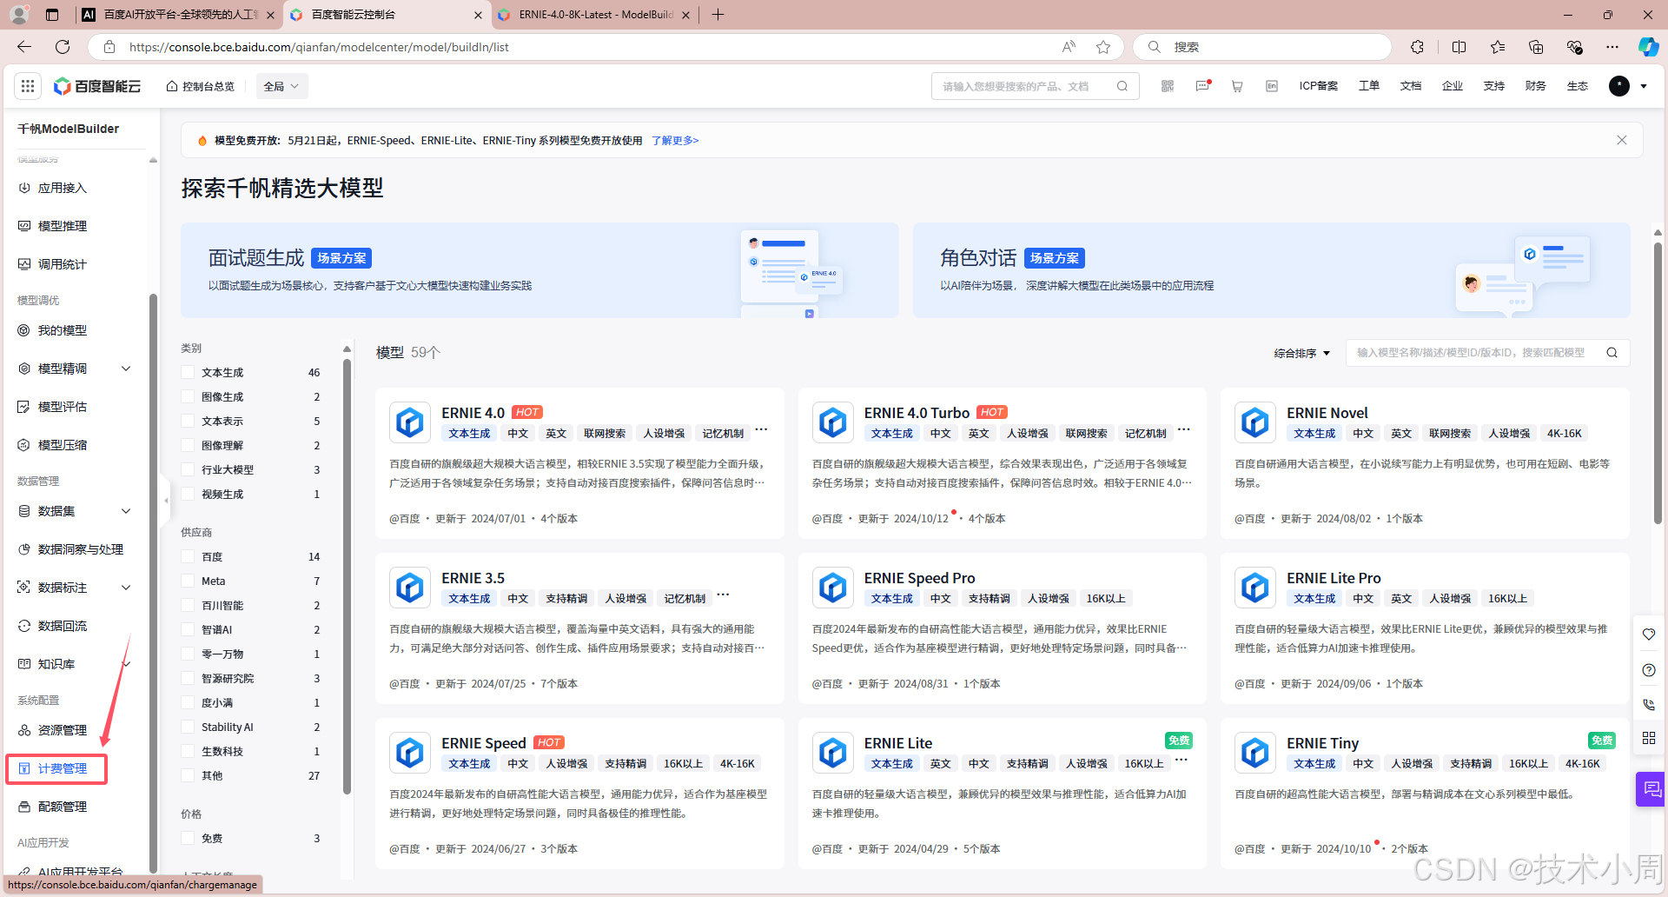The width and height of the screenshot is (1668, 897).
Task: Check the 文本表示 category filter
Action: point(188,421)
